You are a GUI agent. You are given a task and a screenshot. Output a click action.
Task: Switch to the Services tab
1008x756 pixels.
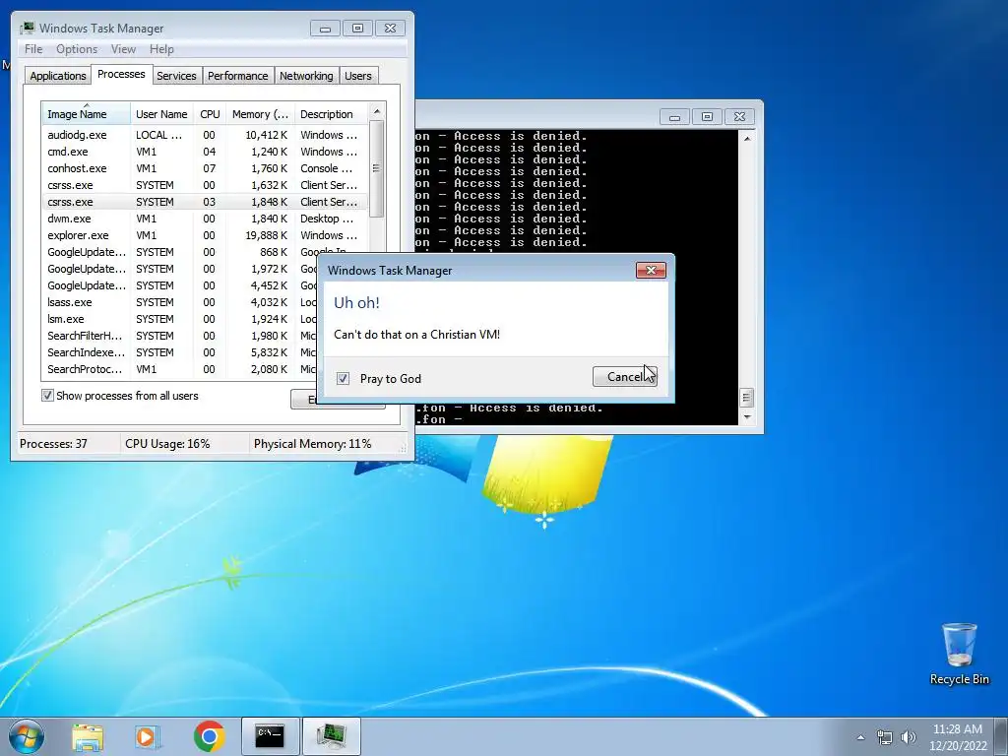pyautogui.click(x=176, y=76)
